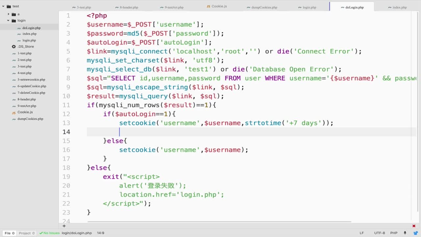Open 9-testArr.php in the tree view

(27, 106)
